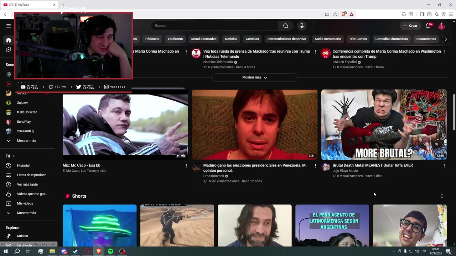Open the Shorts icon in sidebar

(9, 50)
